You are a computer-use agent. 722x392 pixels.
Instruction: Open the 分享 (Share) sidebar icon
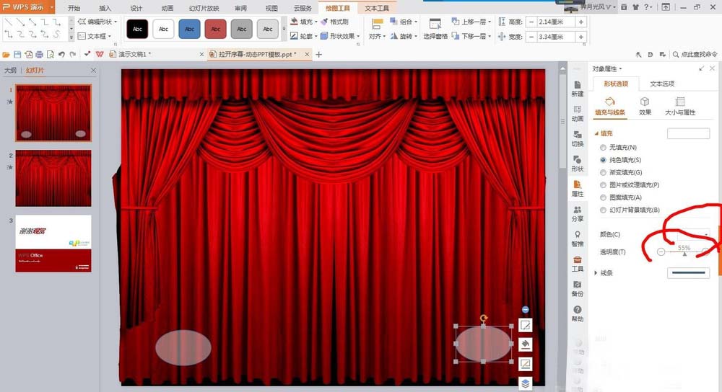[x=577, y=213]
